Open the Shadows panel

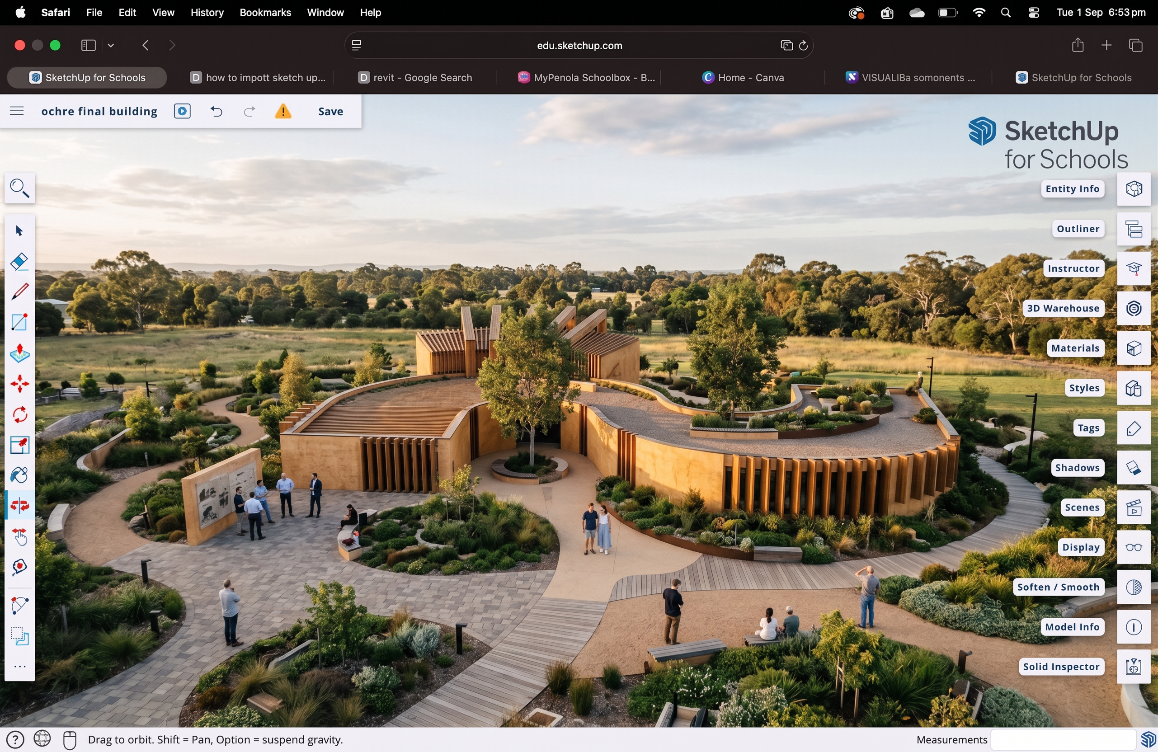[x=1077, y=468]
